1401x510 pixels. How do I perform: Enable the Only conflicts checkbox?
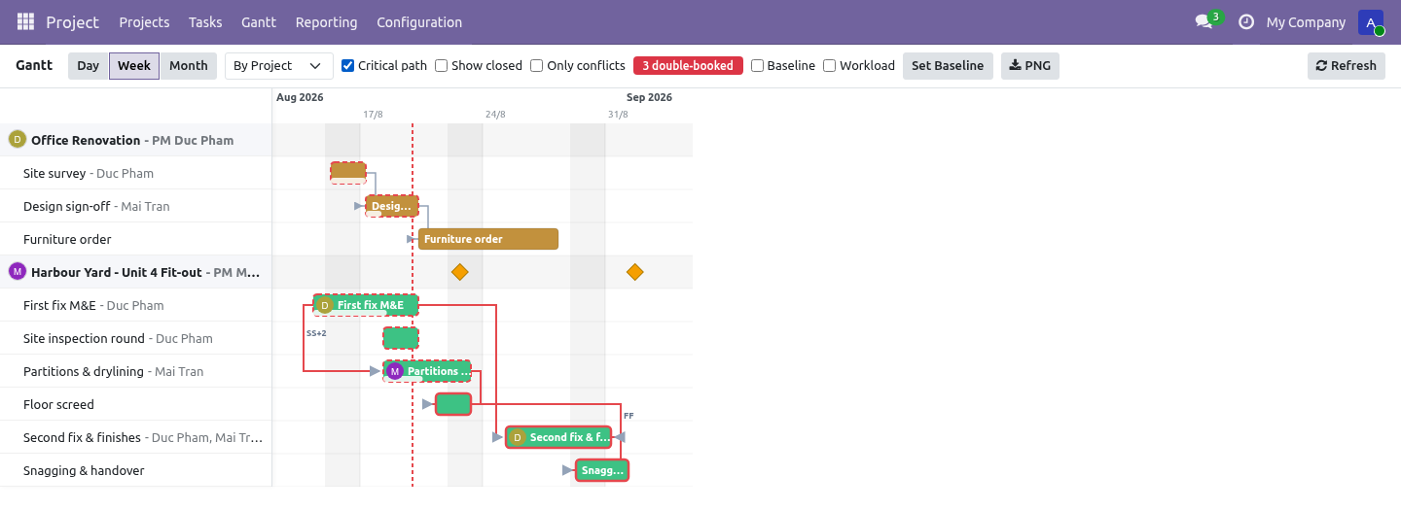pos(537,66)
